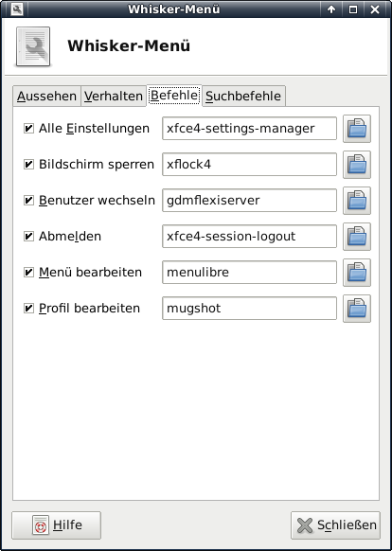Uncheck the Alle Einstellungen checkbox
Image resolution: width=392 pixels, height=551 pixels.
tap(28, 129)
